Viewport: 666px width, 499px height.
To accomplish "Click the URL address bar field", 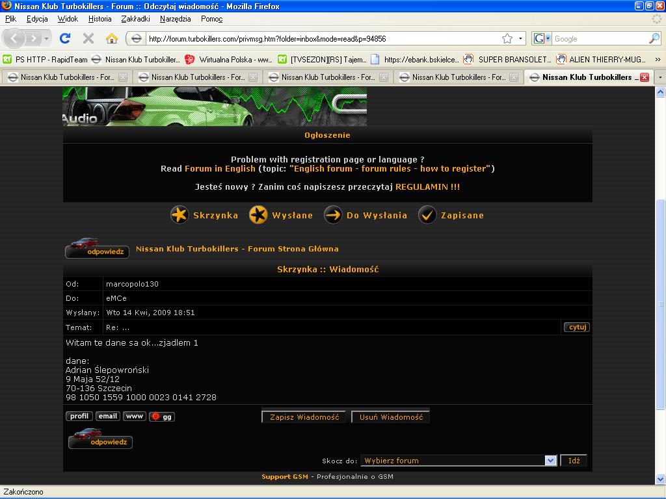I will click(319, 38).
